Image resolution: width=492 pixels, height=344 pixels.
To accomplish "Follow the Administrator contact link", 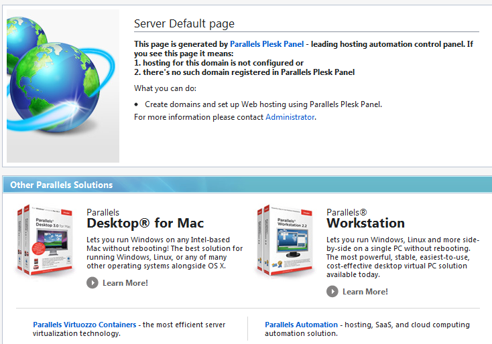I will point(290,117).
